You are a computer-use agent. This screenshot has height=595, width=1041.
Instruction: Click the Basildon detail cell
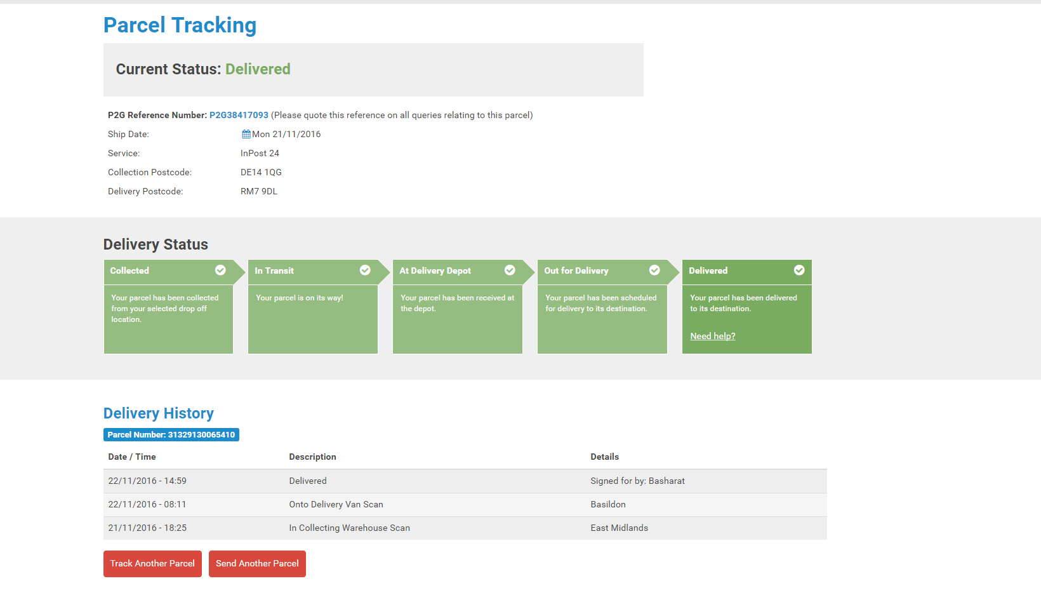tap(608, 504)
